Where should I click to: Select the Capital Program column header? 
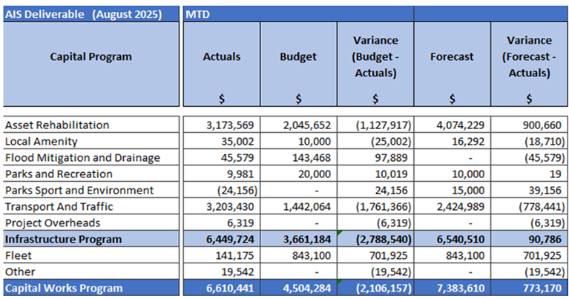(91, 64)
